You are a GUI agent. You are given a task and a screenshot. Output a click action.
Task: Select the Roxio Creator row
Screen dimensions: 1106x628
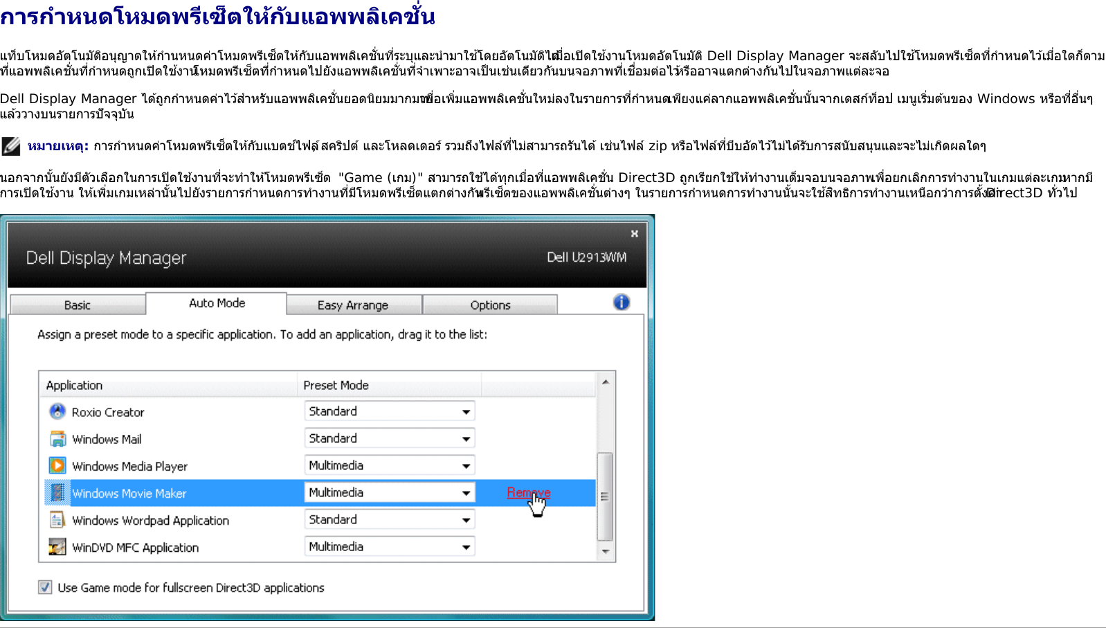coord(318,411)
